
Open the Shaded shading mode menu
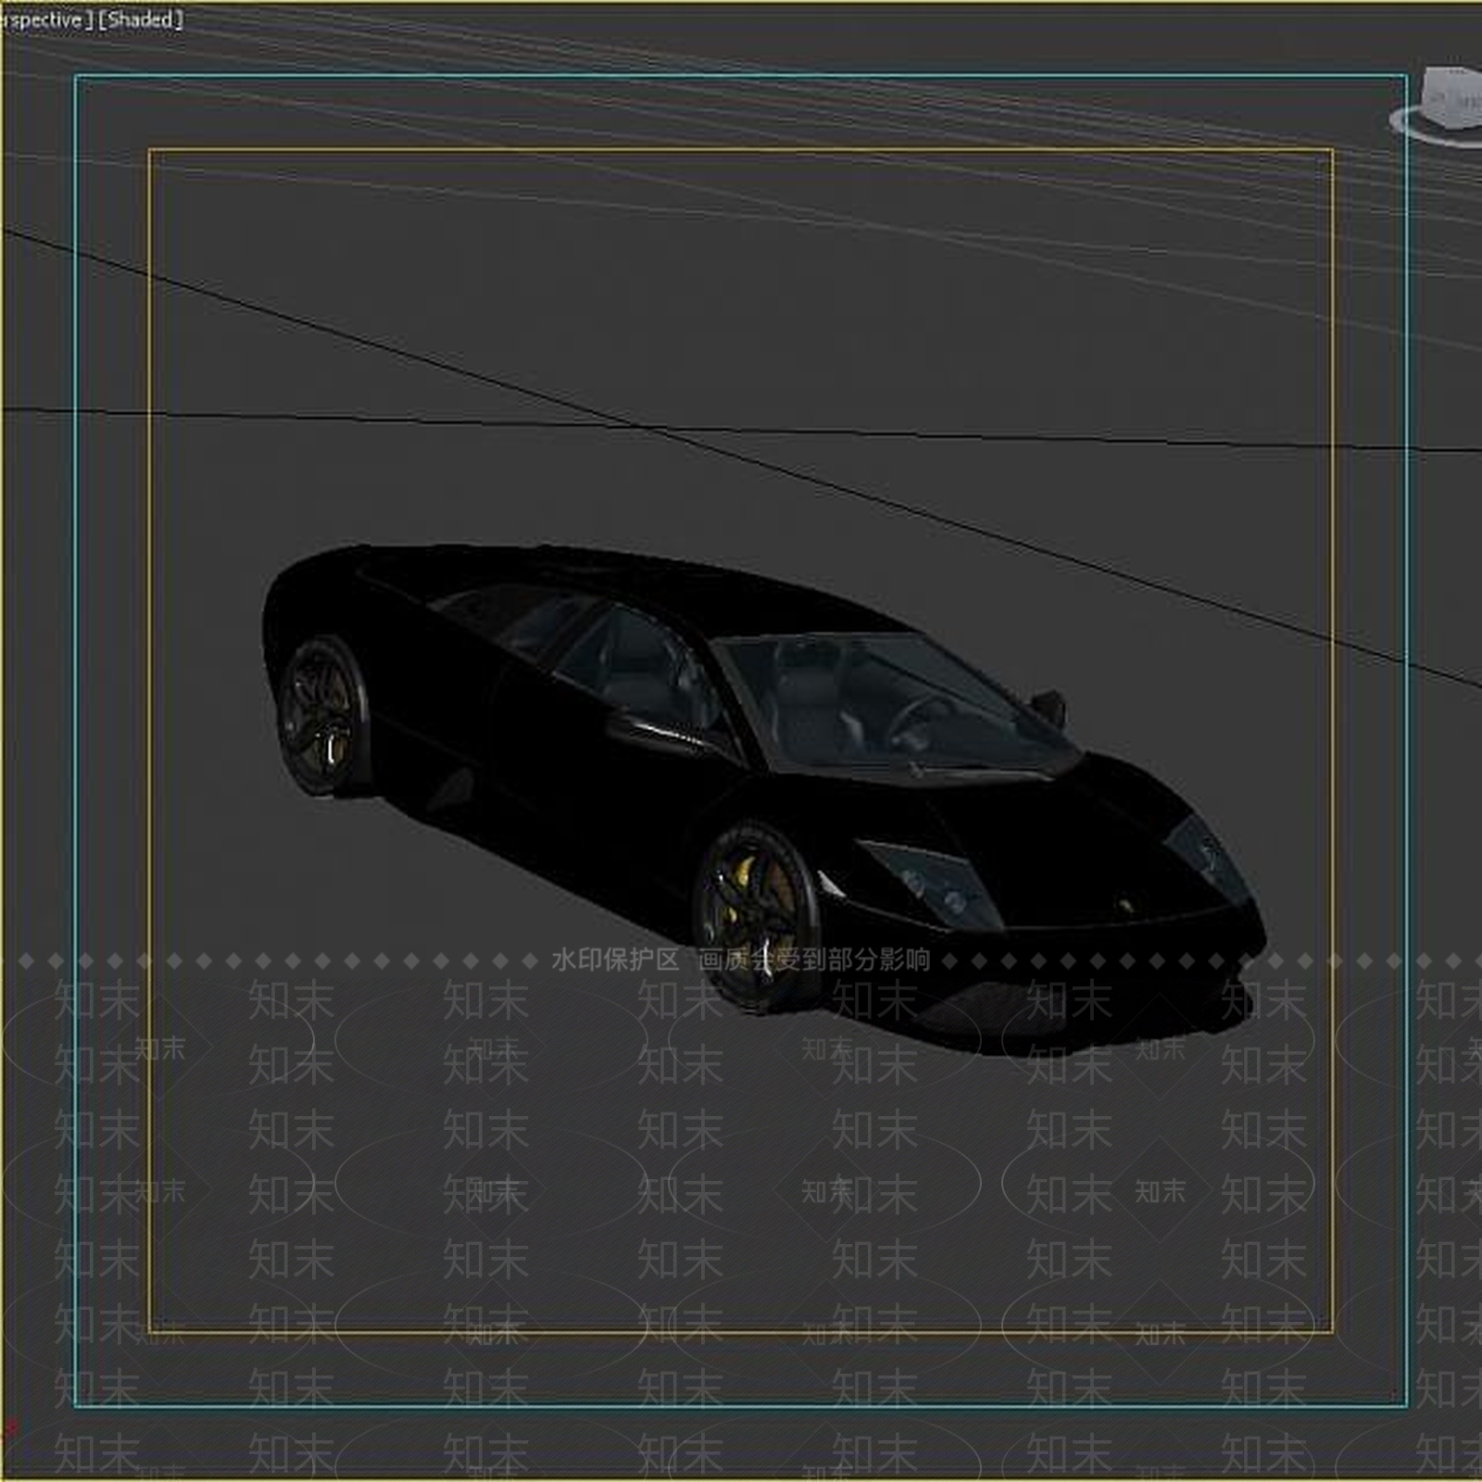click(x=141, y=19)
